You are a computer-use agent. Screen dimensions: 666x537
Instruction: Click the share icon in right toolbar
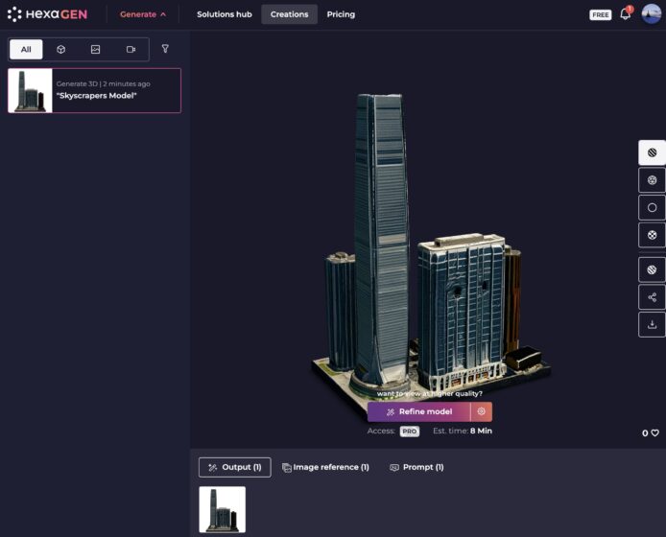[652, 297]
